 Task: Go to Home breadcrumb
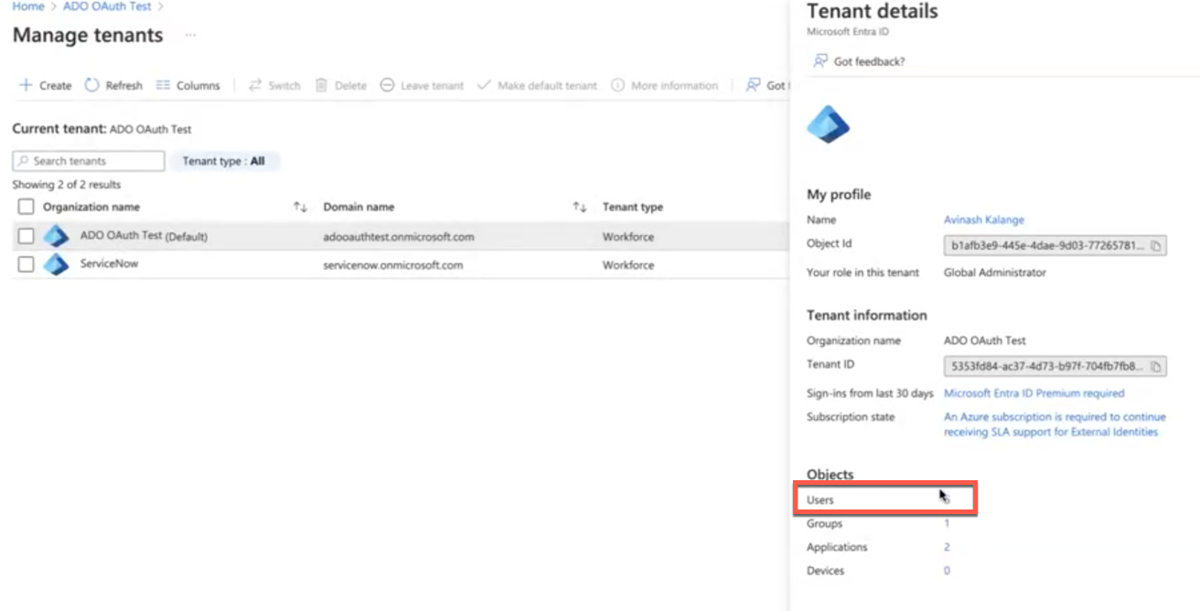click(x=27, y=6)
